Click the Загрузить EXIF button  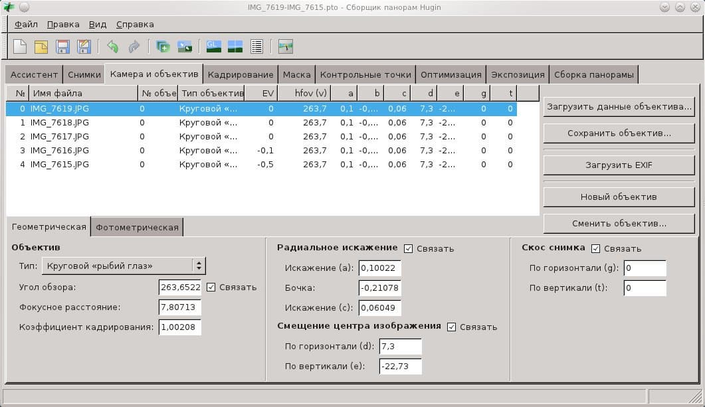[619, 164]
